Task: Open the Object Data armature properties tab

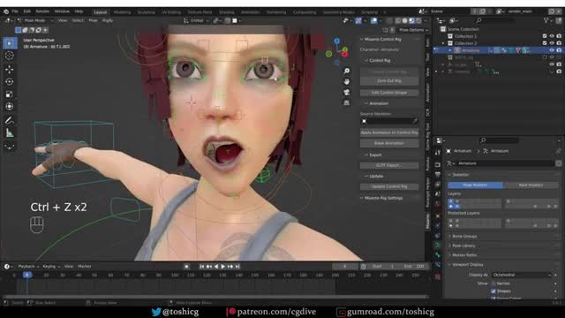Action: pyautogui.click(x=438, y=246)
